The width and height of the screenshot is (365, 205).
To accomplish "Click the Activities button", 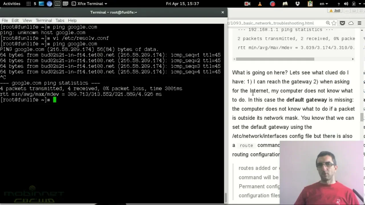I will pyautogui.click(x=12, y=4).
